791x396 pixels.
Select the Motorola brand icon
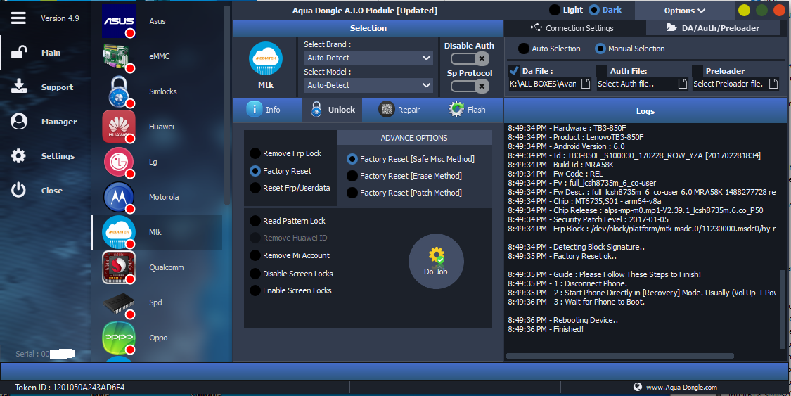coord(119,197)
